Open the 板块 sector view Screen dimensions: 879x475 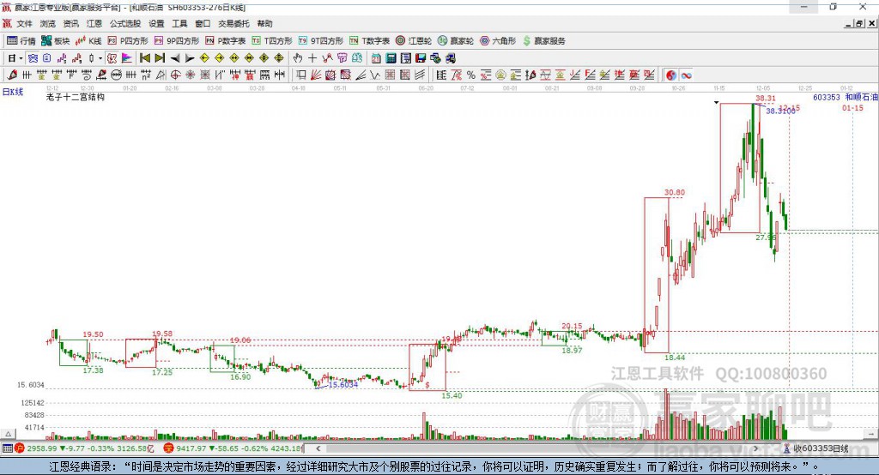[x=55, y=41]
